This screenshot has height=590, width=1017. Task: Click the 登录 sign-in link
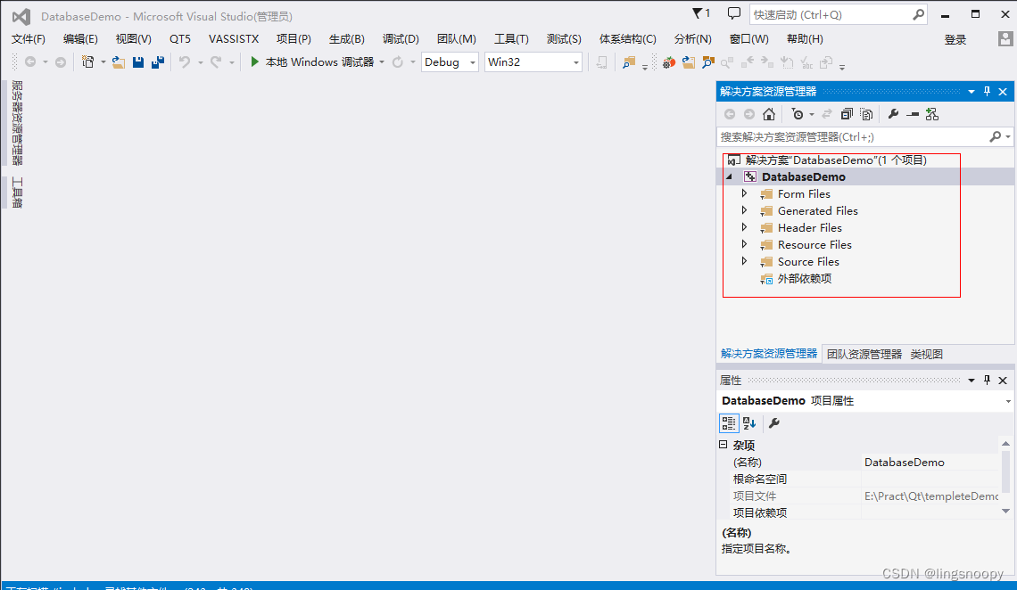click(955, 39)
